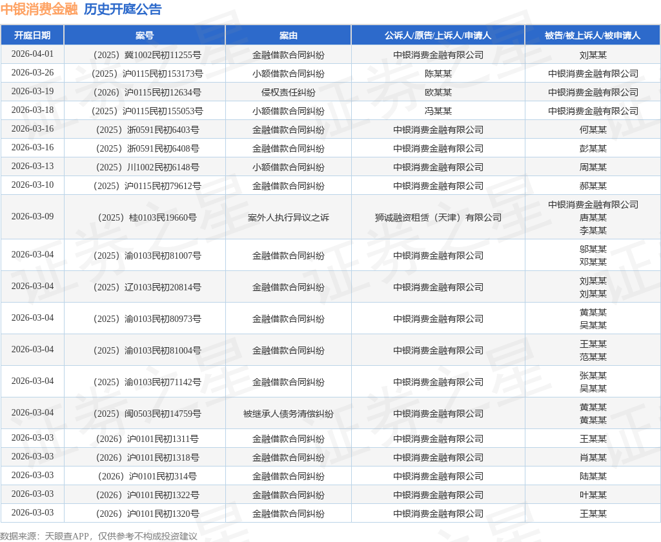Select case number 渝0103民初80973号
The width and height of the screenshot is (661, 542).
tap(163, 319)
